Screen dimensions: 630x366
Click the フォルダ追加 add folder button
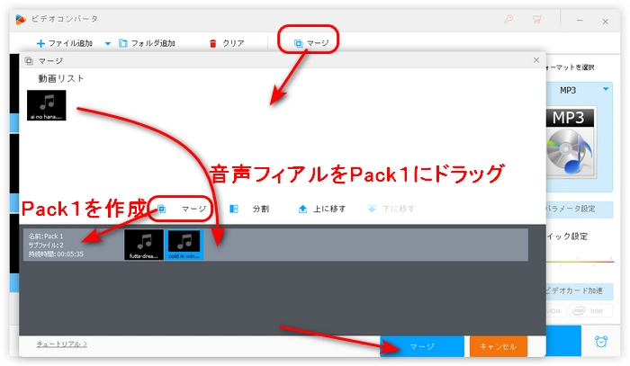pos(147,43)
